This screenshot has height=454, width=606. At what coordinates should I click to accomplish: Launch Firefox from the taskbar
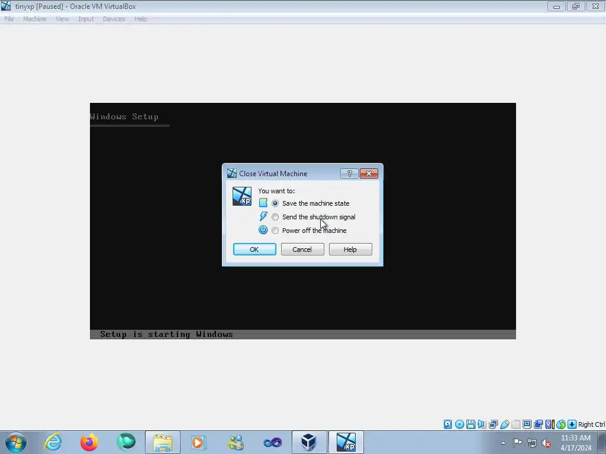[89, 442]
